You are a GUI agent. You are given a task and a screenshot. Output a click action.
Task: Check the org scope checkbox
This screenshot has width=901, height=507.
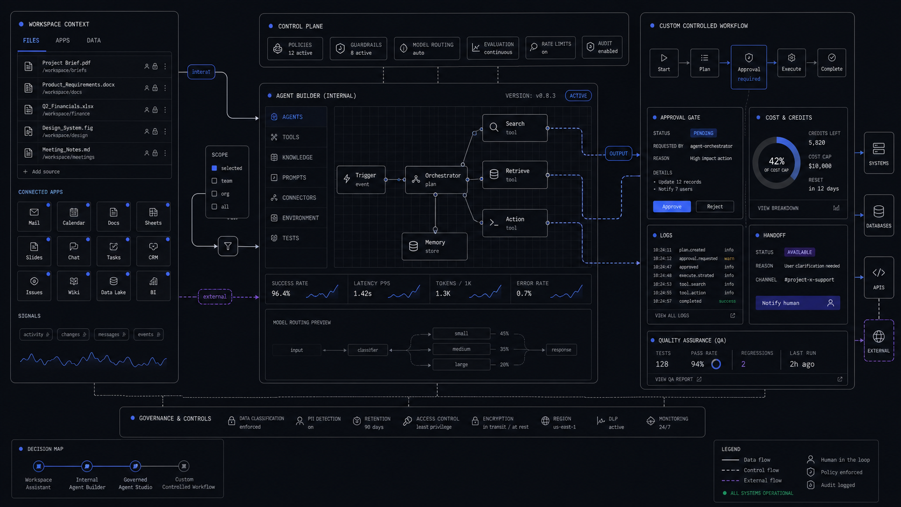[214, 194]
